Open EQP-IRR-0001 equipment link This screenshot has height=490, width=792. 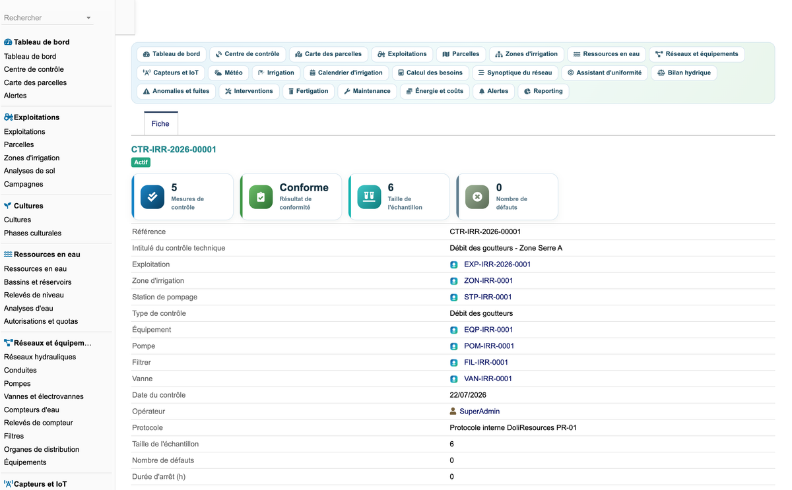[x=488, y=330]
